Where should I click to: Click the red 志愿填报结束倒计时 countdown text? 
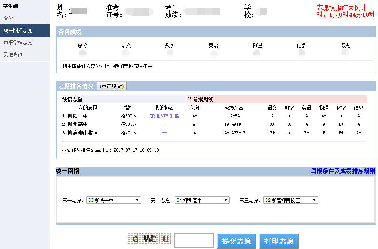pyautogui.click(x=346, y=11)
